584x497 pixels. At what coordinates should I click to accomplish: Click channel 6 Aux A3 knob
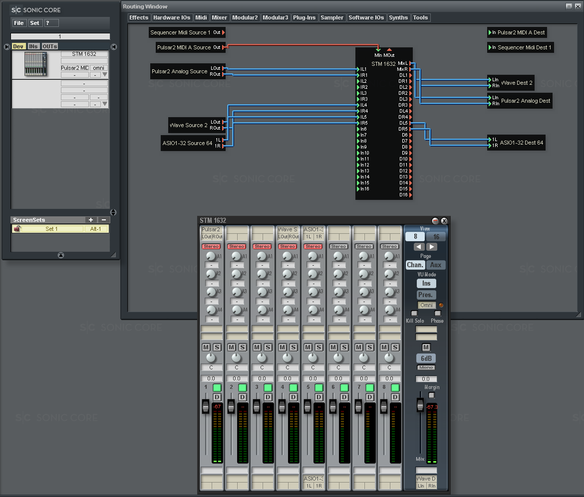(338, 292)
